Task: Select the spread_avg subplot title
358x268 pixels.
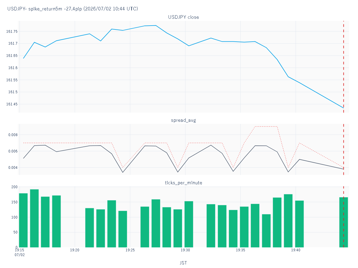Action: click(183, 120)
